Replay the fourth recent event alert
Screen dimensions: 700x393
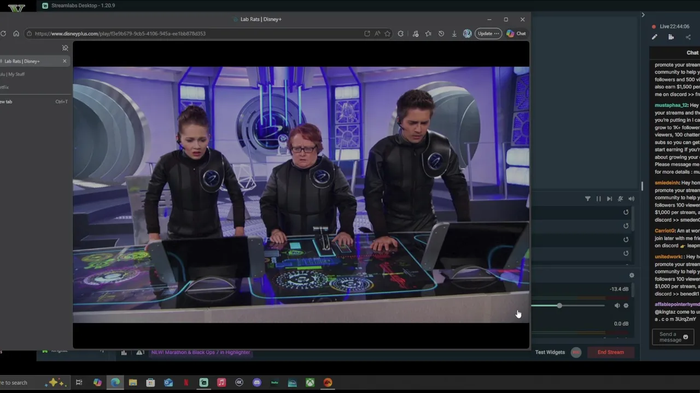pyautogui.click(x=626, y=253)
